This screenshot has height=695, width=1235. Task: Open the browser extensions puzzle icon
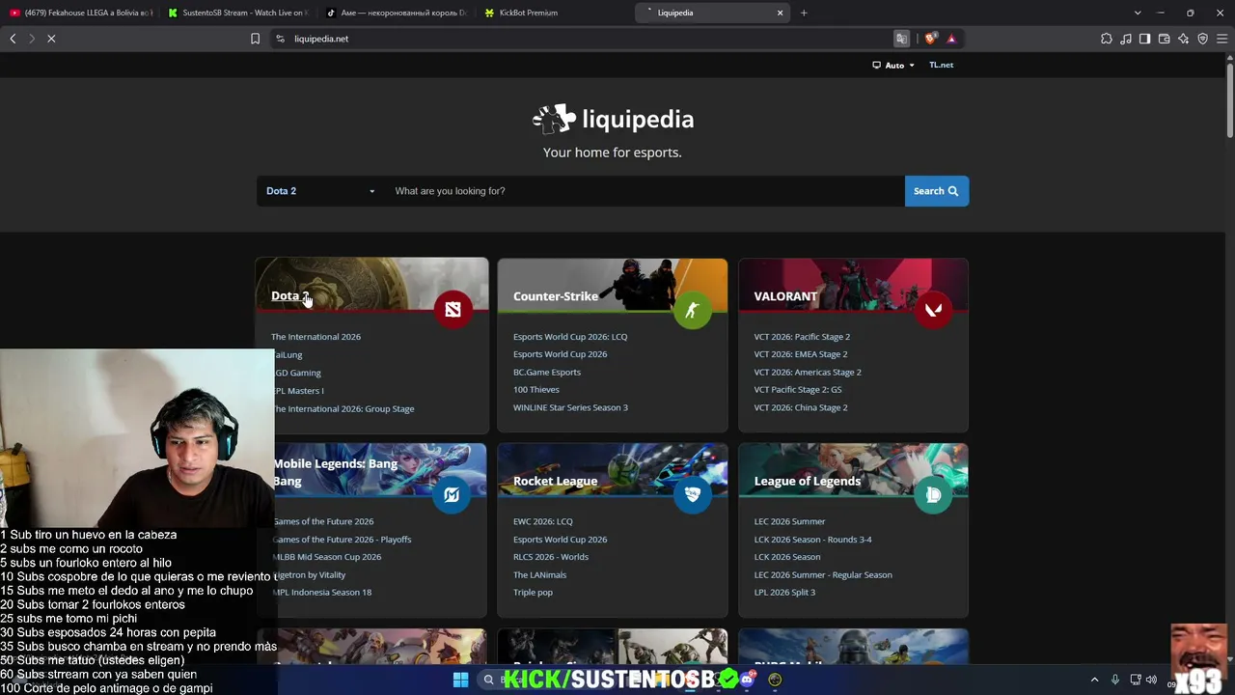[1107, 39]
